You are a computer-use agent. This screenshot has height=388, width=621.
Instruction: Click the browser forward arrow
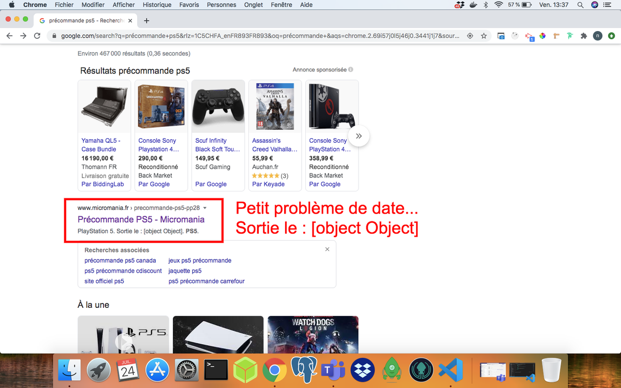click(x=23, y=36)
